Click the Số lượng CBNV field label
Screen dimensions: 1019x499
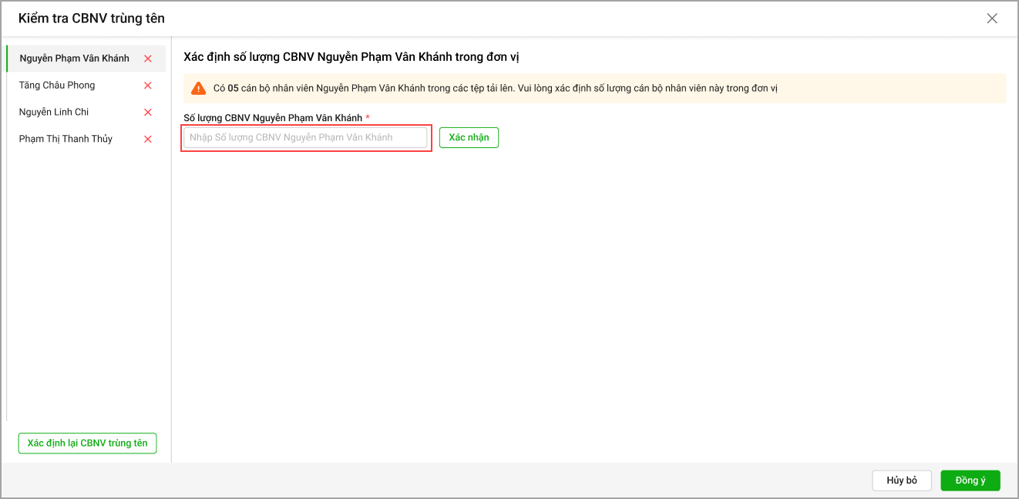tap(272, 118)
